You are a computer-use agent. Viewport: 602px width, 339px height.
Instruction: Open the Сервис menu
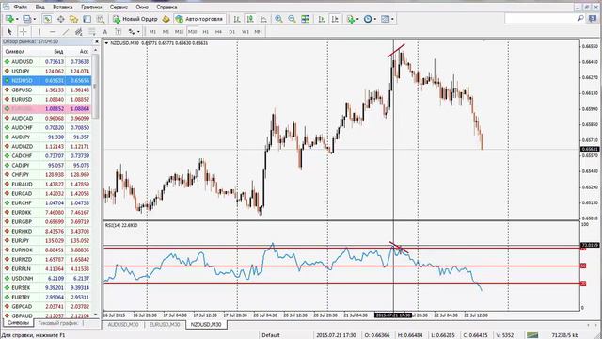pos(119,7)
